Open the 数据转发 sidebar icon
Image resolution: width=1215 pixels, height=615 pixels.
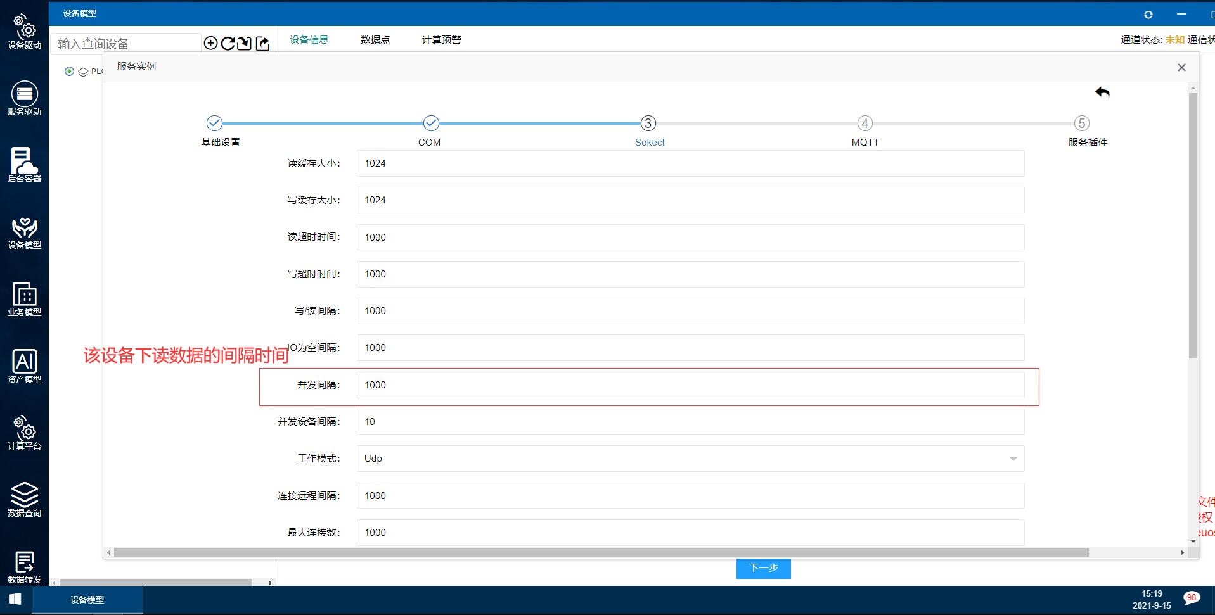24,567
